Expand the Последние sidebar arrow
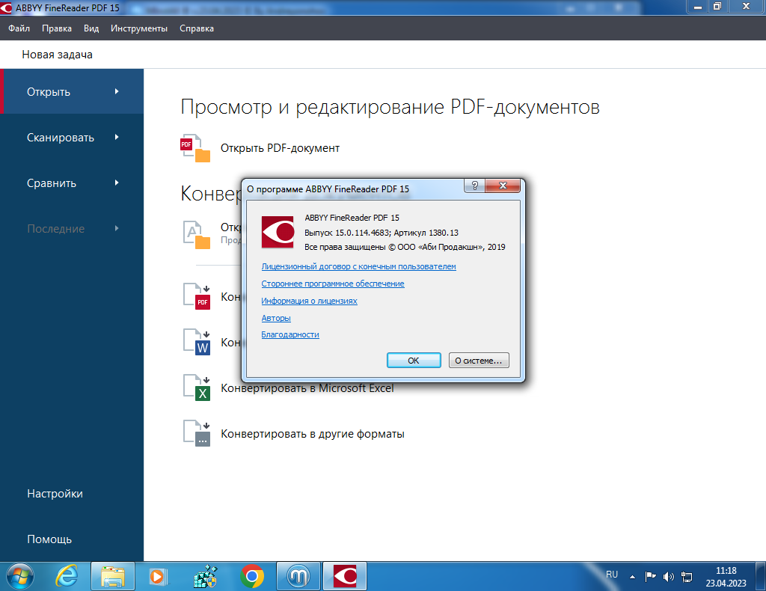 point(117,228)
